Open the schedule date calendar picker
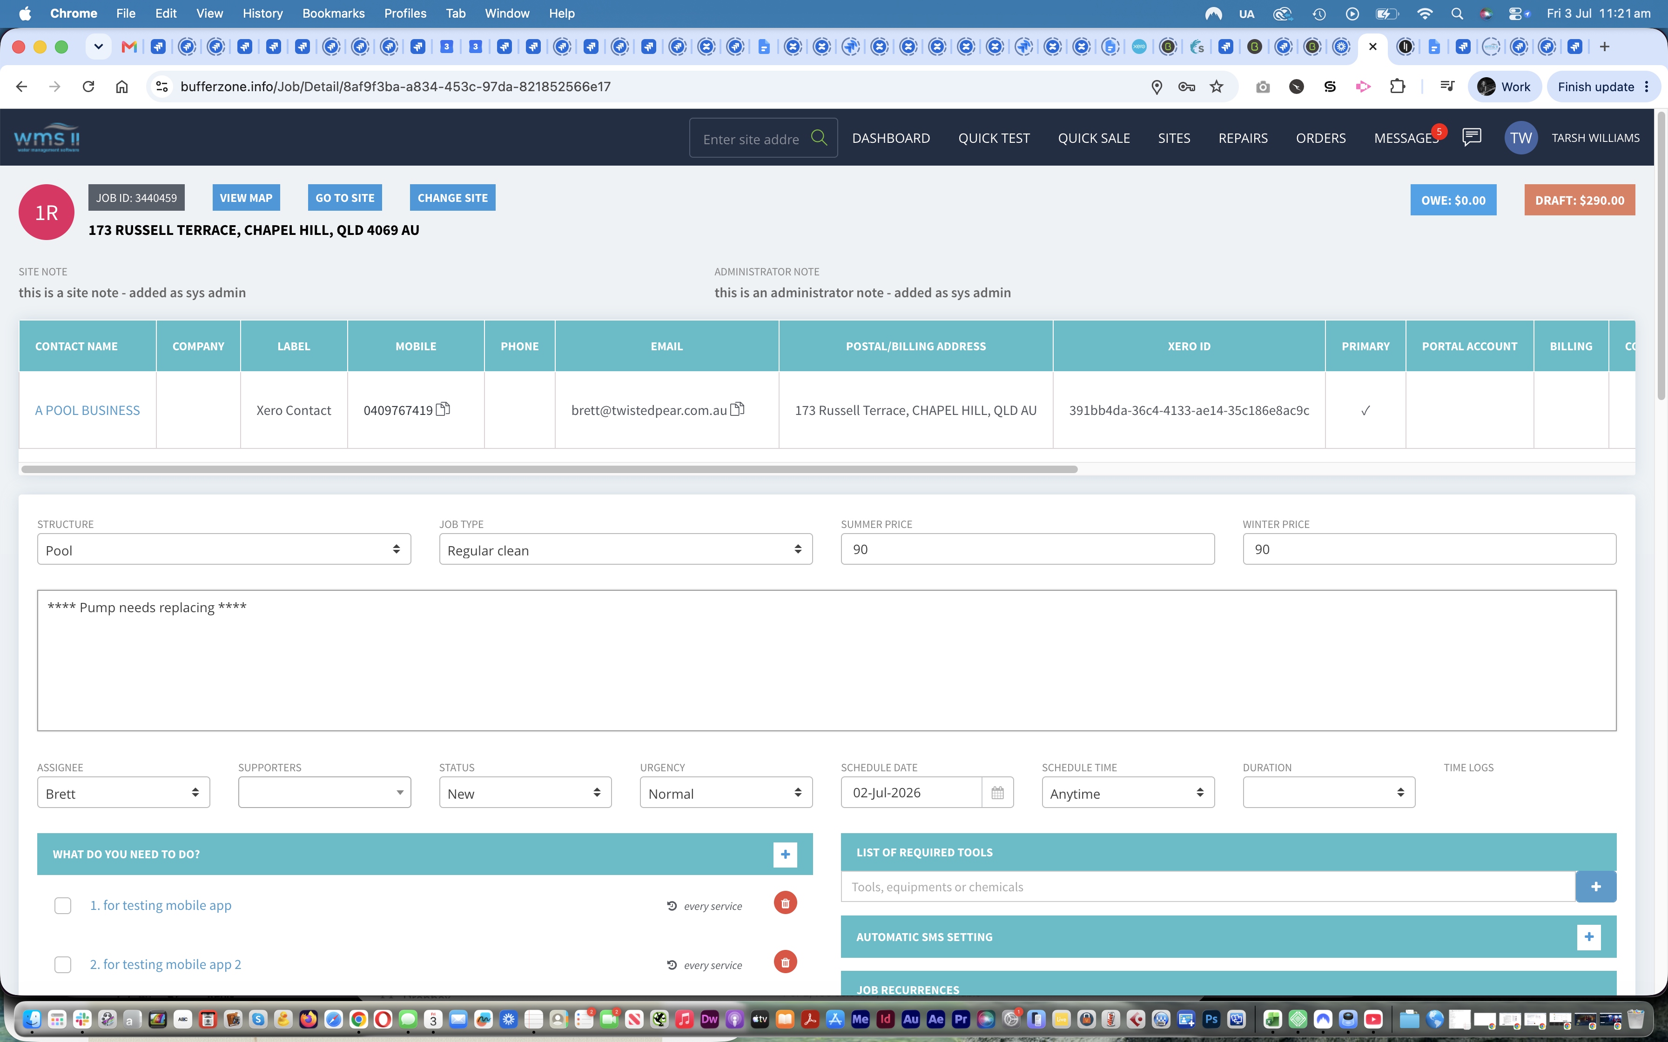Viewport: 1668px width, 1042px height. (997, 793)
